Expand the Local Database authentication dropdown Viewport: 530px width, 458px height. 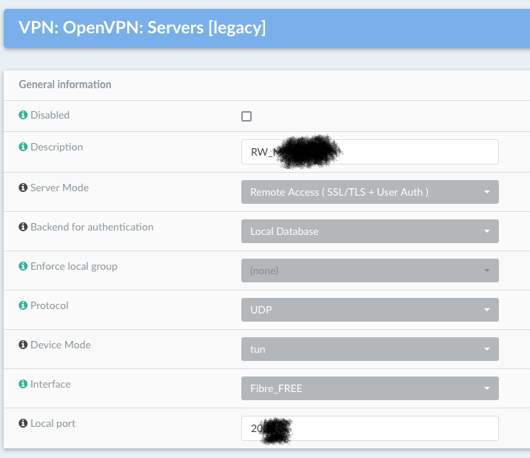369,231
